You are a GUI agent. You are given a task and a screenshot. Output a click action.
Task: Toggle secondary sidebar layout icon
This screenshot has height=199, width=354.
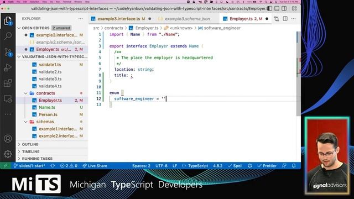pyautogui.click(x=284, y=9)
